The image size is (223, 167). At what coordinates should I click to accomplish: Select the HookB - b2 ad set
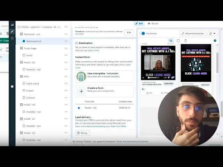pos(29,119)
